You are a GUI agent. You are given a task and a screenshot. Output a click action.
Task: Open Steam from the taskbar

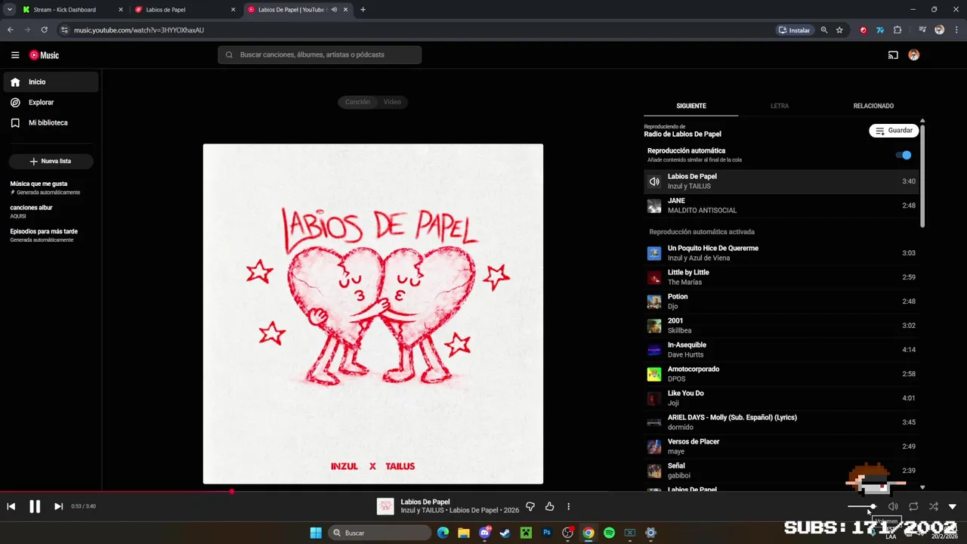(x=505, y=533)
